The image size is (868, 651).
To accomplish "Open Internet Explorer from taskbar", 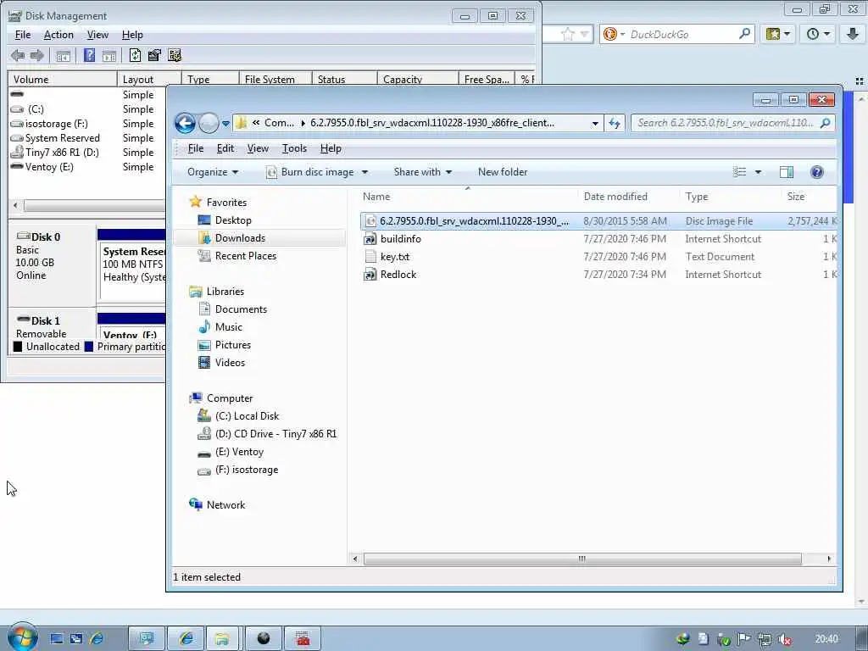I will point(186,638).
